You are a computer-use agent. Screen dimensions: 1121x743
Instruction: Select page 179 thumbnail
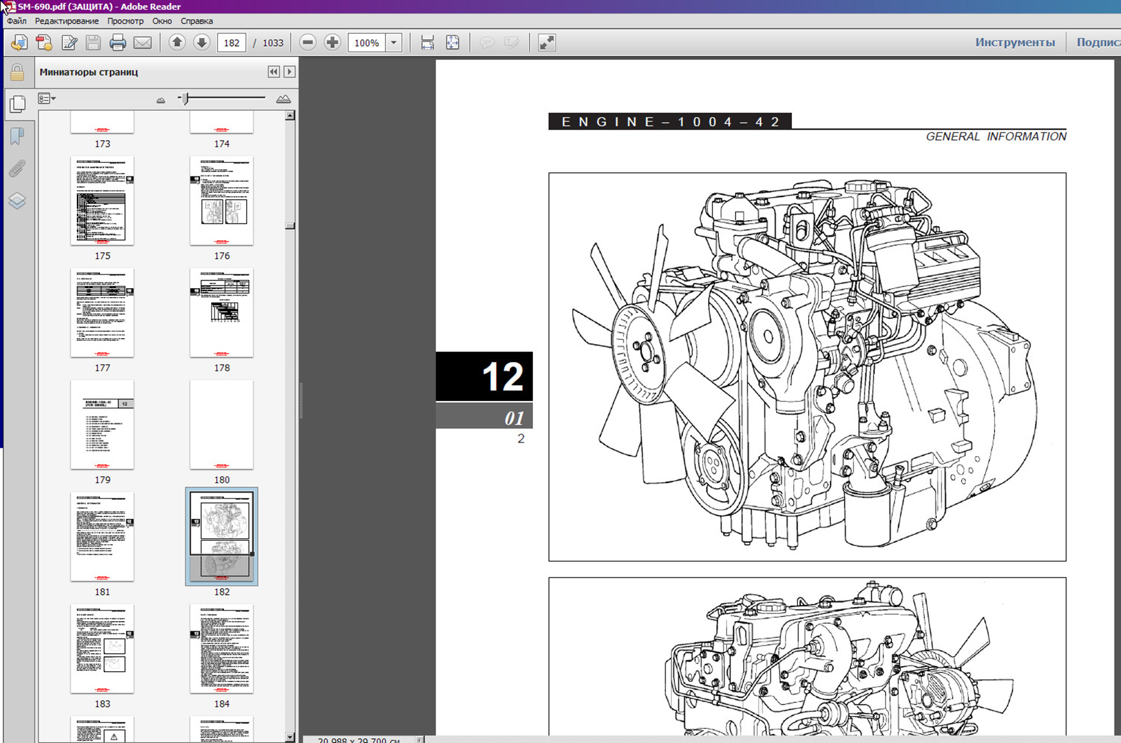(103, 425)
